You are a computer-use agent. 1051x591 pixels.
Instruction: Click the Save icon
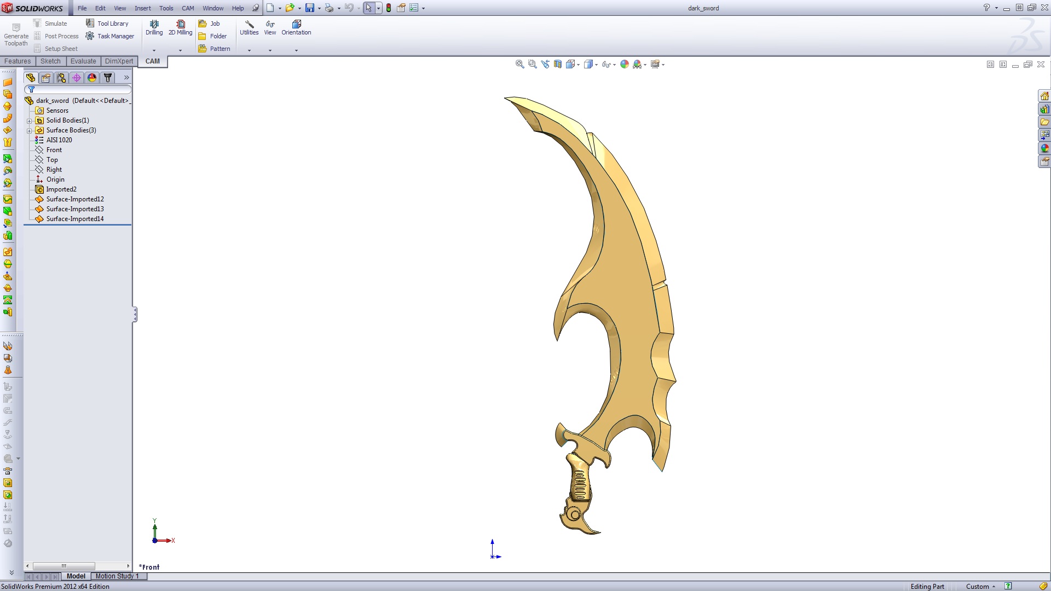tap(310, 8)
